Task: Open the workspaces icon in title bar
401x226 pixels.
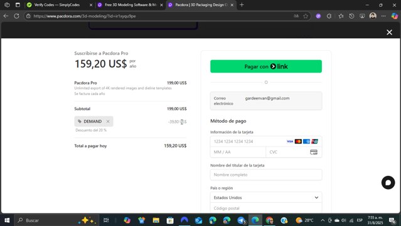Action: tap(7, 5)
